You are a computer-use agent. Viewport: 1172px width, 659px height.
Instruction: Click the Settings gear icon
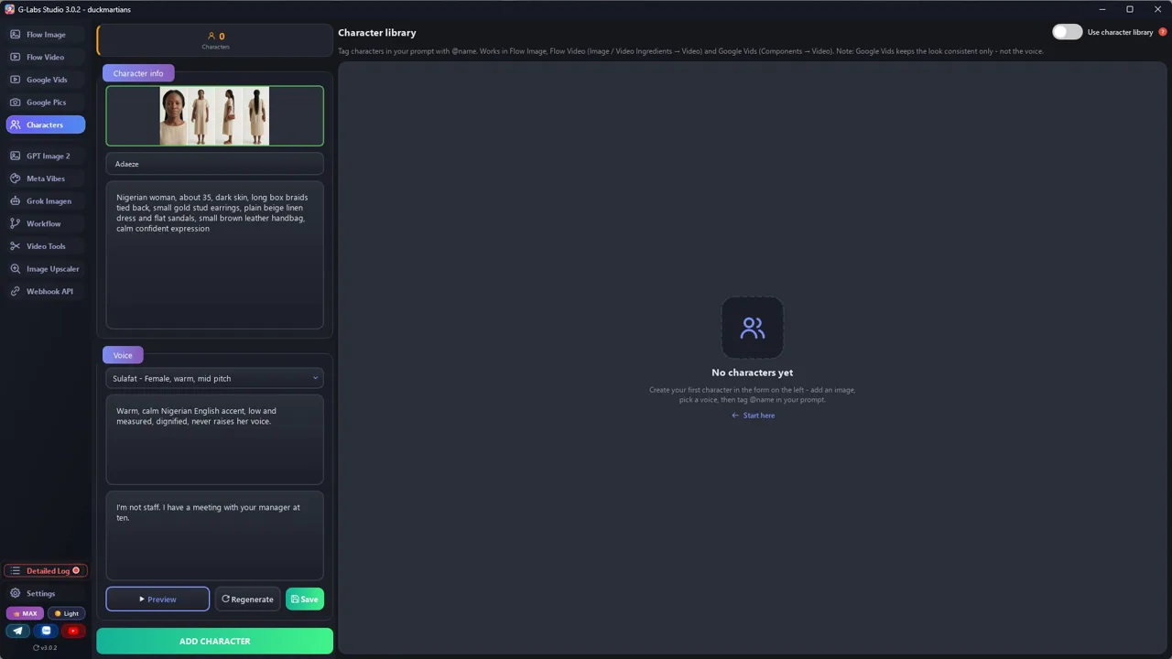(15, 593)
